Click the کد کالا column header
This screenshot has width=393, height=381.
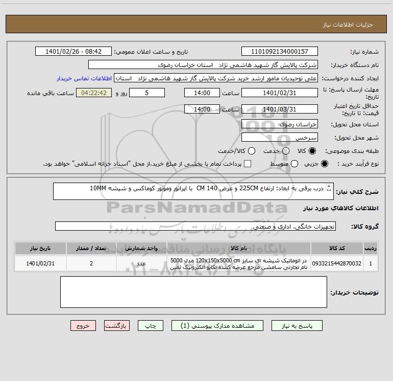coord(338,249)
